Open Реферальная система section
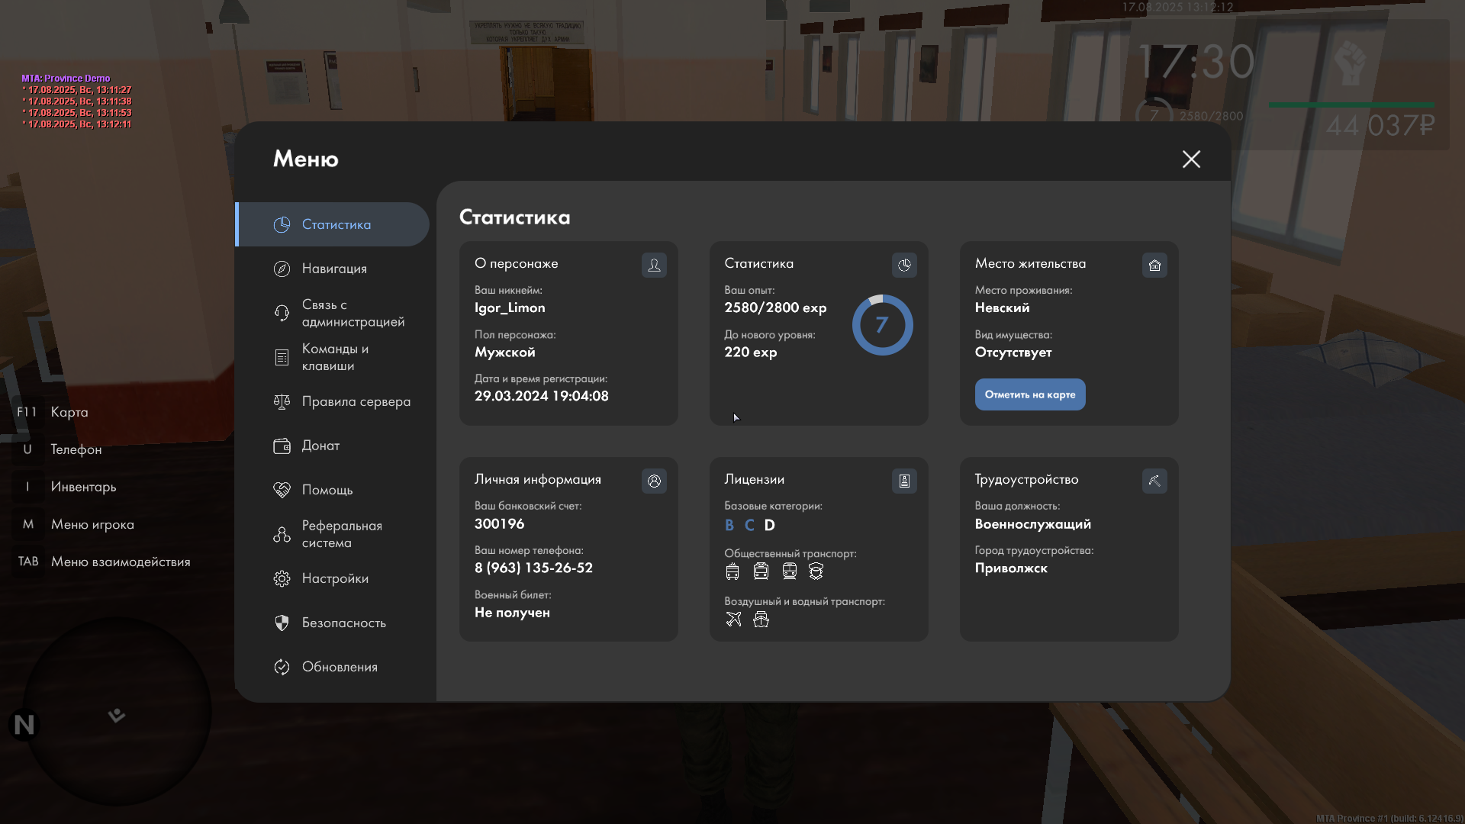1465x824 pixels. (340, 534)
